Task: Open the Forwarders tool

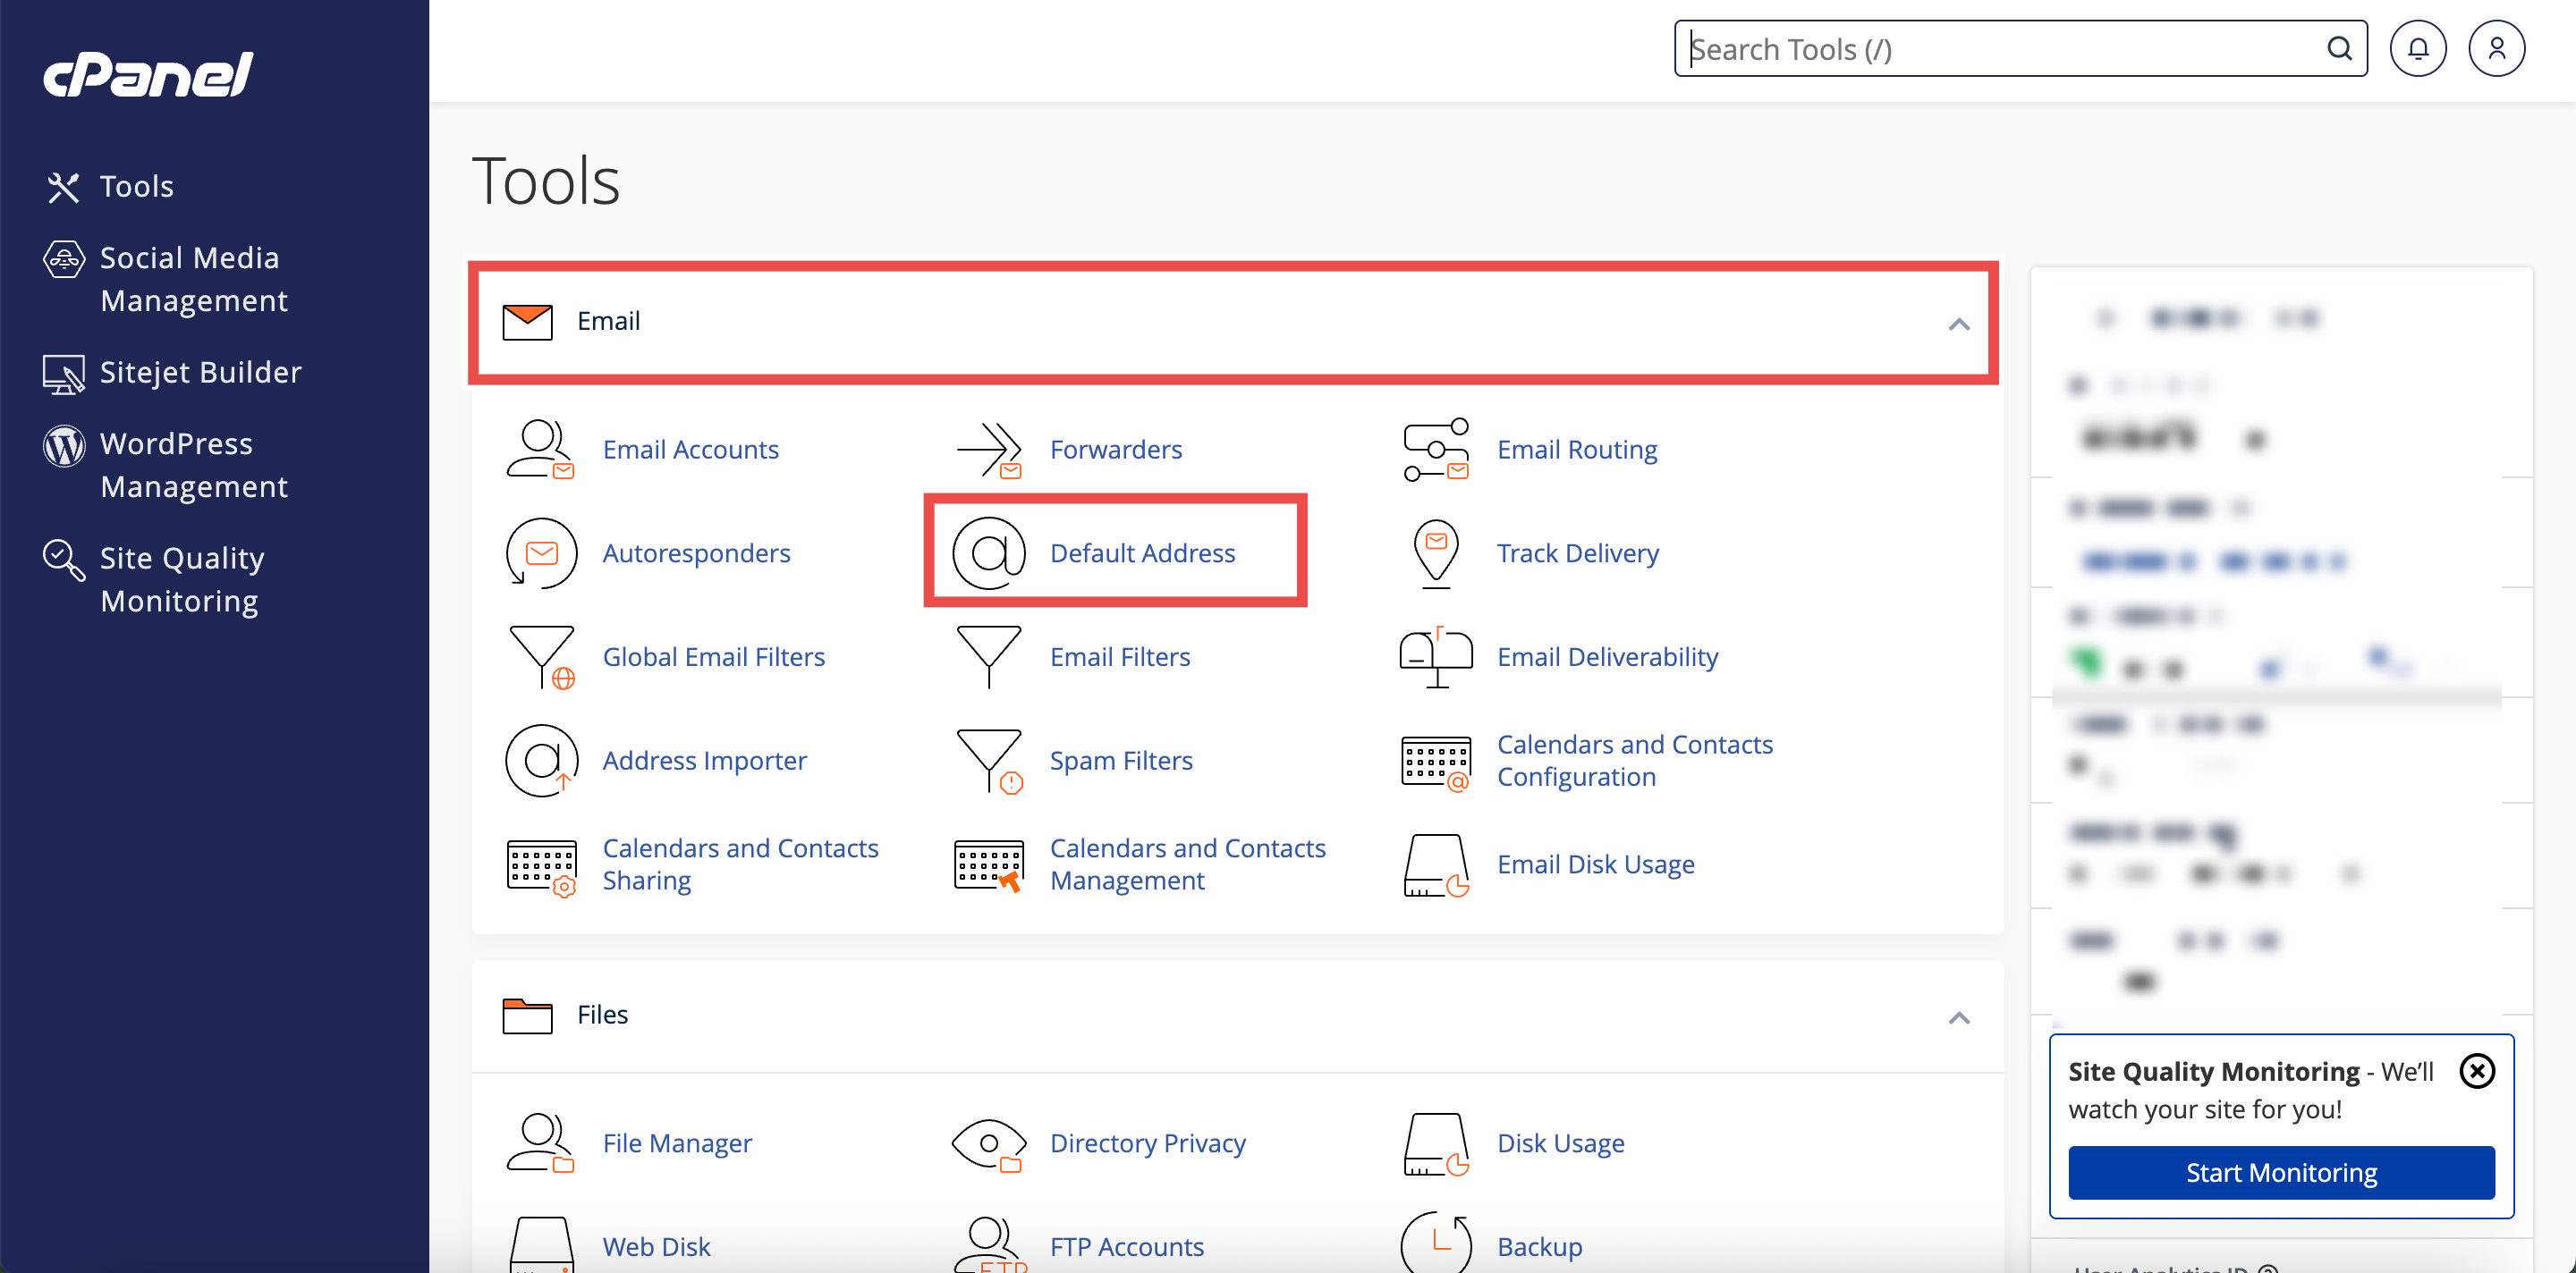Action: [x=1116, y=449]
